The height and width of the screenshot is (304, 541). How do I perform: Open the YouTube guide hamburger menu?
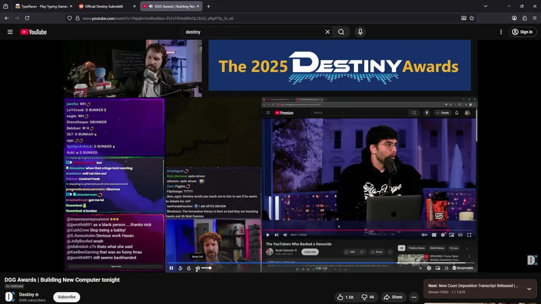point(10,32)
